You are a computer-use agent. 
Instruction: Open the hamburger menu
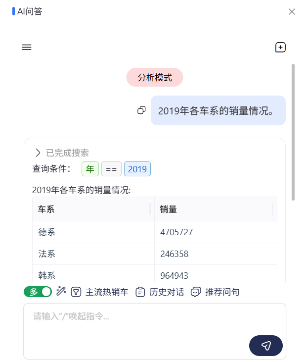27,48
